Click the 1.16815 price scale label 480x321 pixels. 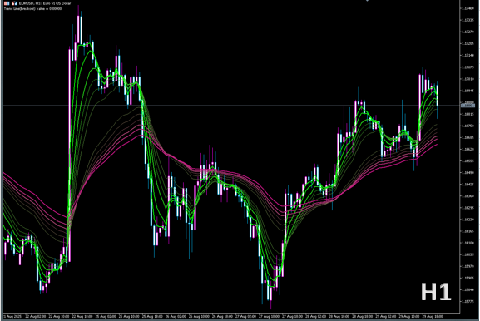click(x=468, y=114)
